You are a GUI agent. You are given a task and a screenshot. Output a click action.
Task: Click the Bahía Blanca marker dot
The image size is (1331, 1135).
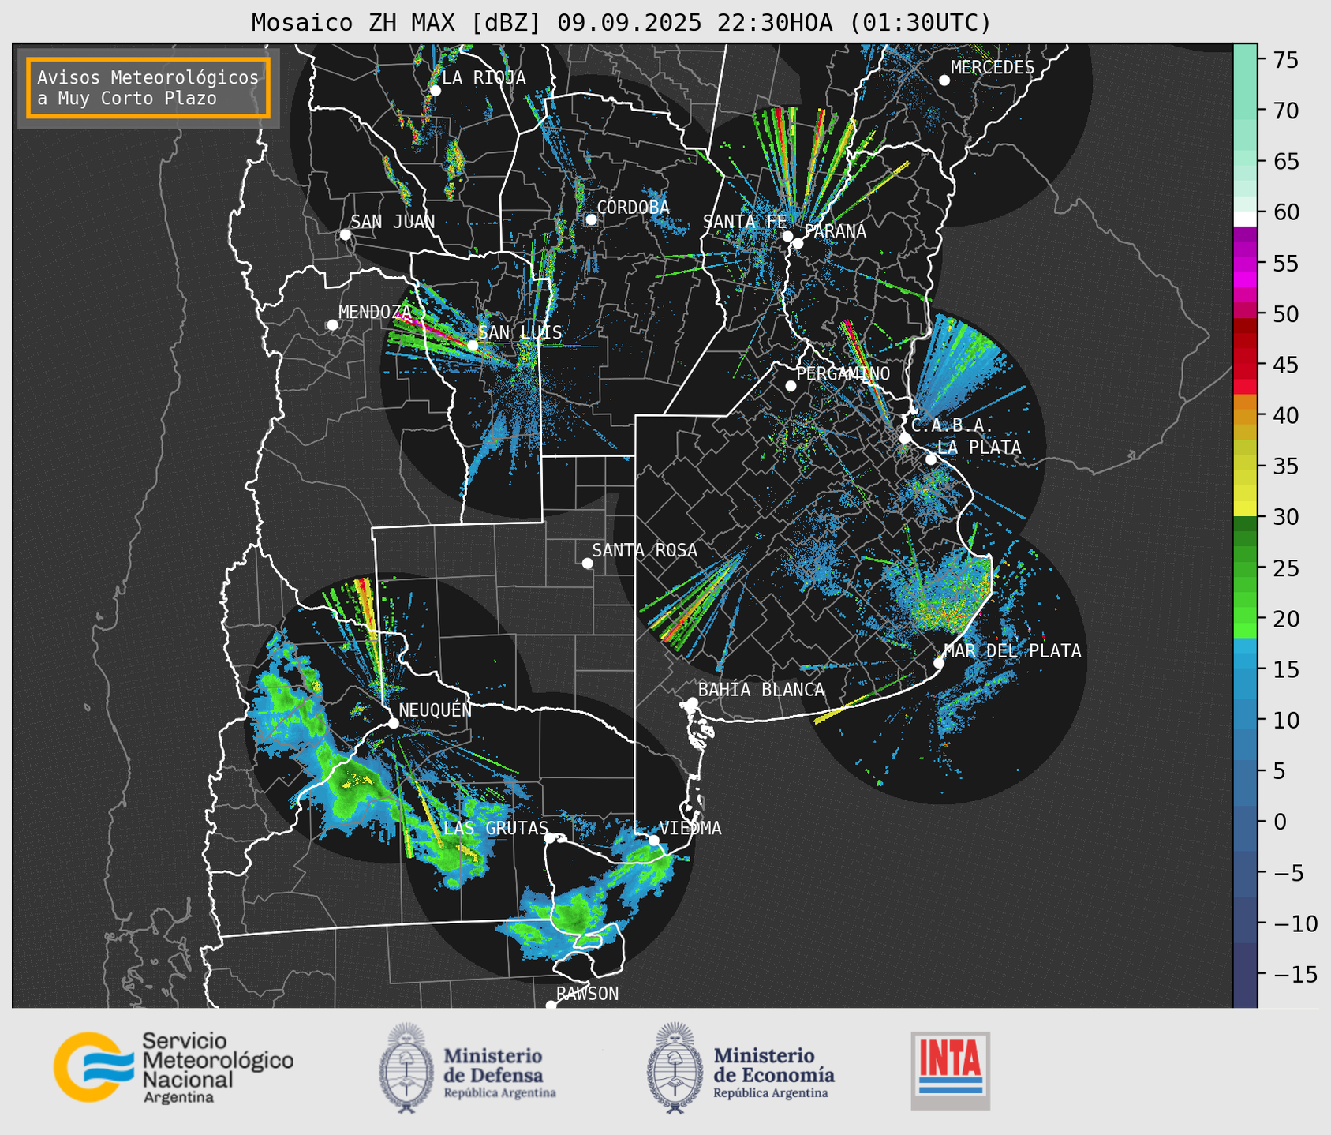tap(692, 702)
